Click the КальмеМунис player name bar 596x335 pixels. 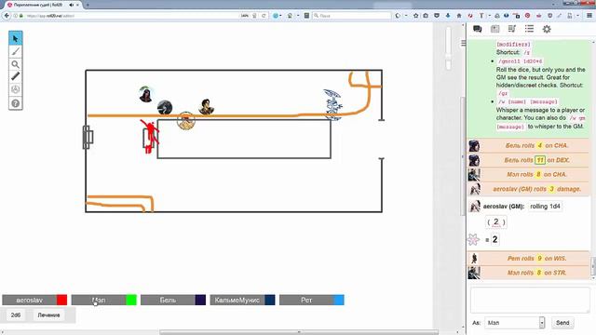(x=237, y=300)
